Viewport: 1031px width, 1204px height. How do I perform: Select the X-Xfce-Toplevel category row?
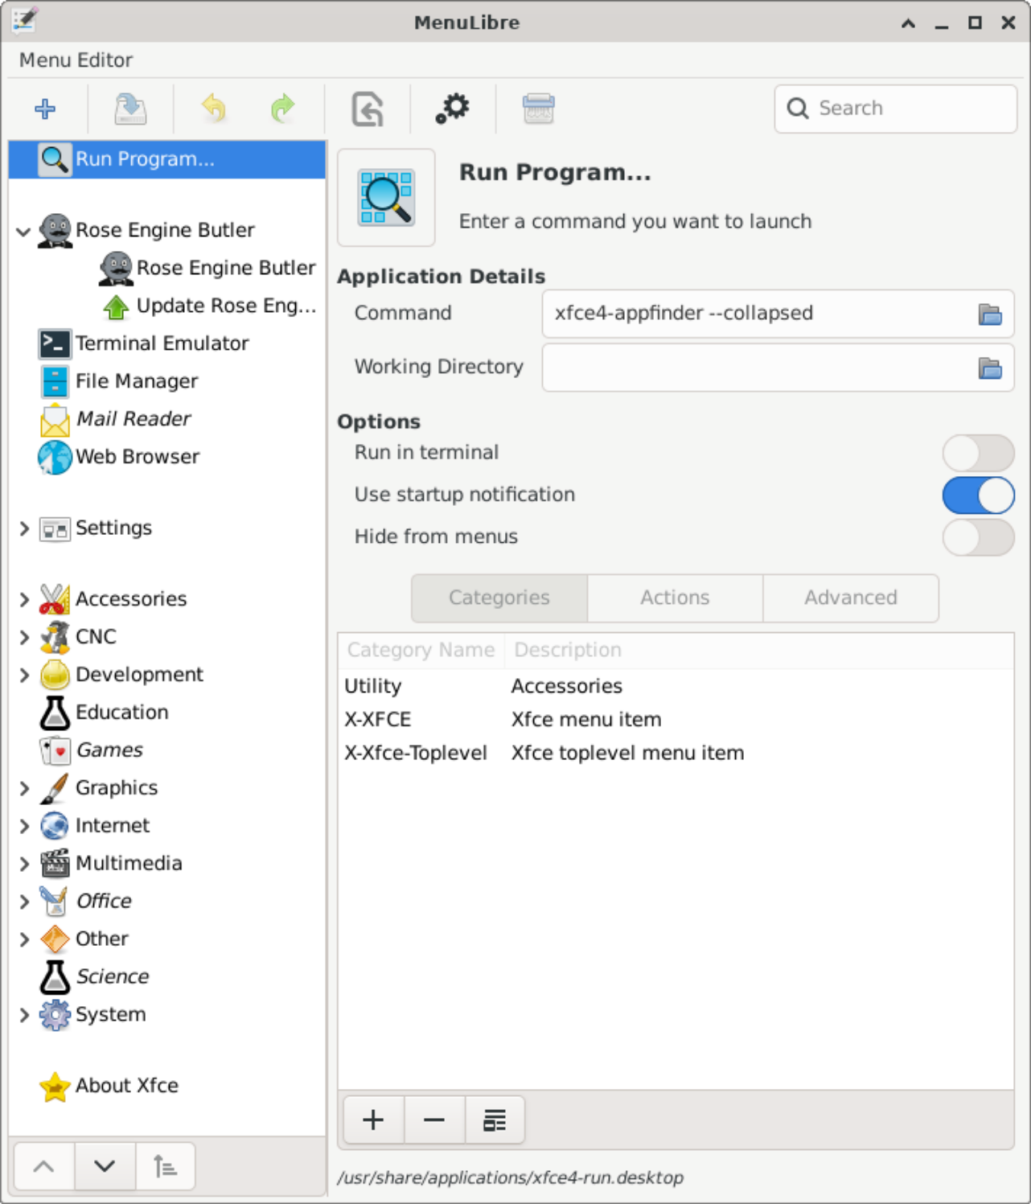(x=676, y=754)
